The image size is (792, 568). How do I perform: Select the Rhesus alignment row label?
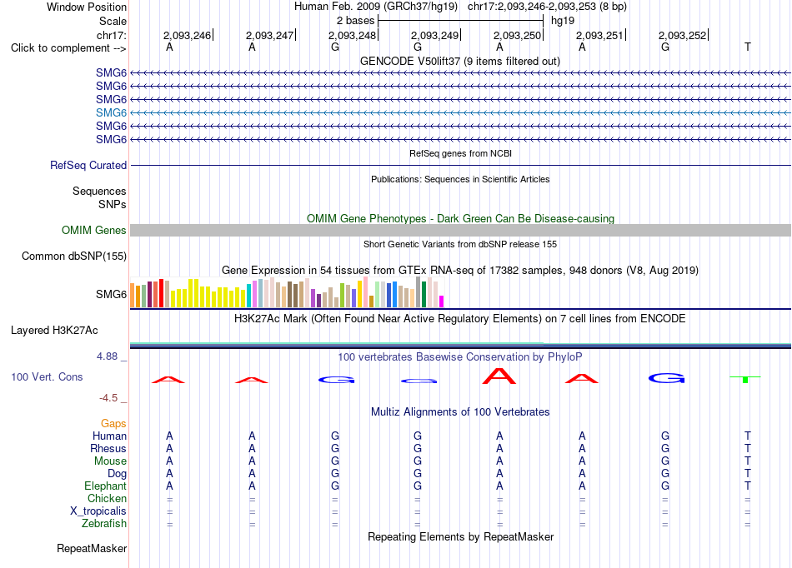(108, 448)
